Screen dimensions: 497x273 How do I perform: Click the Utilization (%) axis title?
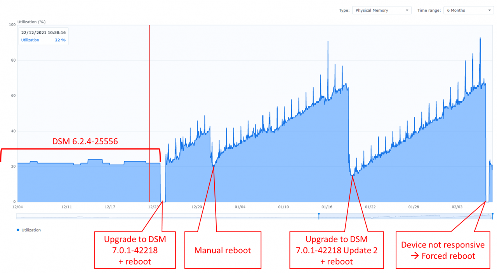[31, 22]
